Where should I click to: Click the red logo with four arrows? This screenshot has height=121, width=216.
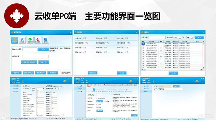[x=15, y=15]
